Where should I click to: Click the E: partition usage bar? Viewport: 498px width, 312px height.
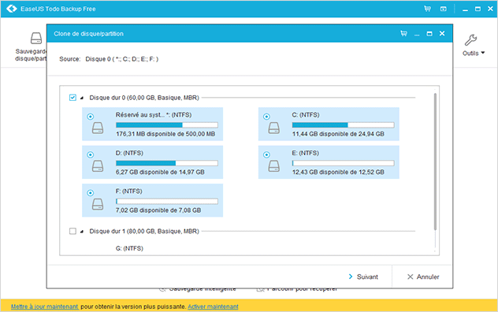tap(344, 163)
